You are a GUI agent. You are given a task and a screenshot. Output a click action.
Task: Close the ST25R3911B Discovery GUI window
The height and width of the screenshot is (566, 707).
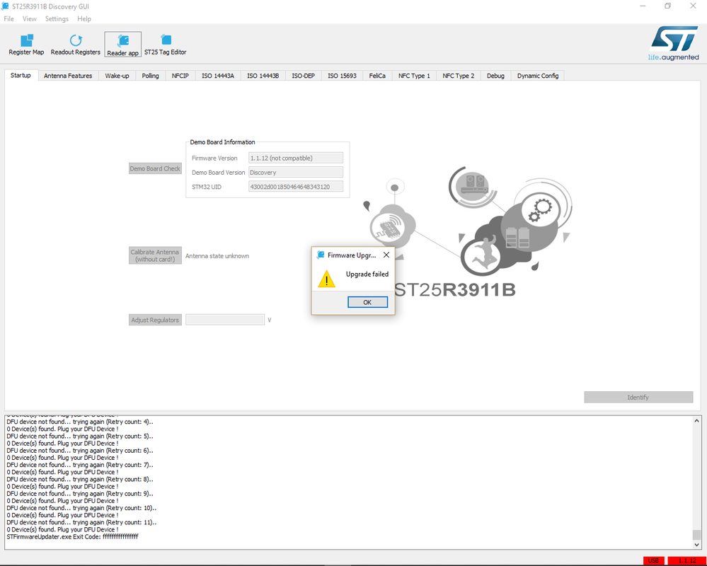693,6
